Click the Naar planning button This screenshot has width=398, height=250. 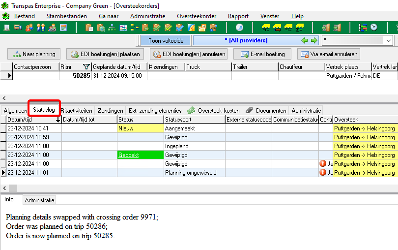pos(34,54)
